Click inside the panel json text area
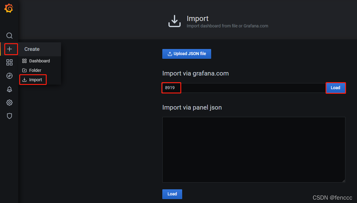The image size is (357, 203). pyautogui.click(x=254, y=150)
